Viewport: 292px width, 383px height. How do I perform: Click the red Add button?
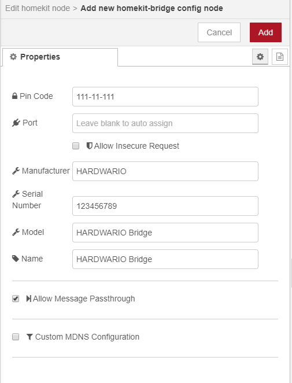pyautogui.click(x=265, y=32)
